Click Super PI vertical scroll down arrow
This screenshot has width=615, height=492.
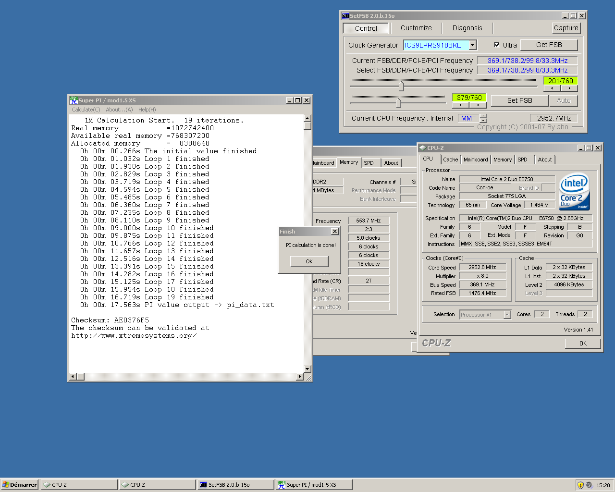click(x=307, y=369)
